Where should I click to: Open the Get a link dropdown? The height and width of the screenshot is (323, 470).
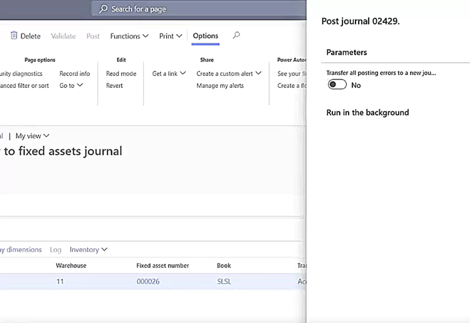tap(168, 73)
